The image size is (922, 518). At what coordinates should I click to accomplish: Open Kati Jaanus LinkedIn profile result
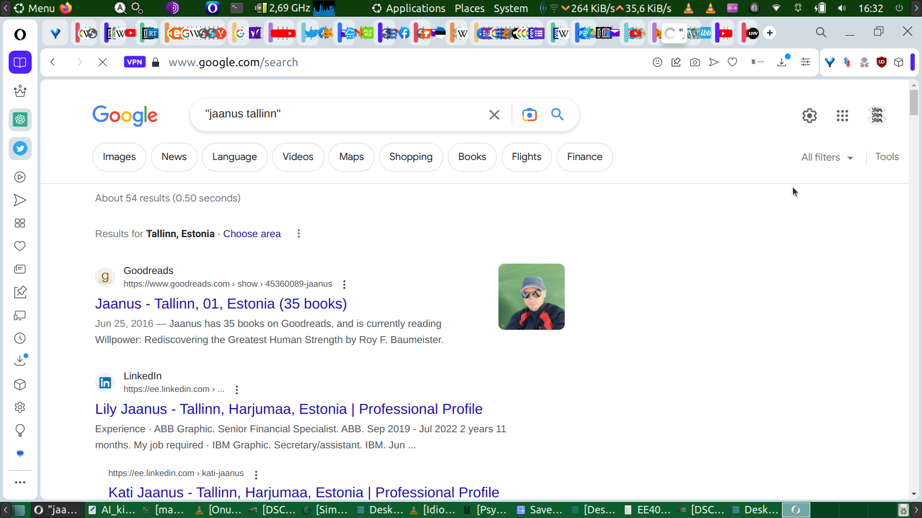point(304,493)
